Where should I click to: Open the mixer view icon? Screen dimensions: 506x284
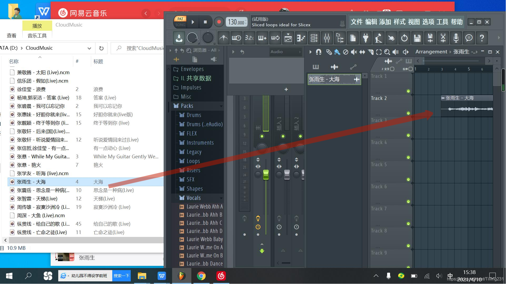click(327, 38)
